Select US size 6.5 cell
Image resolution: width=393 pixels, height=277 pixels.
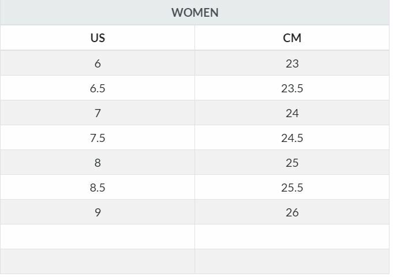point(98,88)
